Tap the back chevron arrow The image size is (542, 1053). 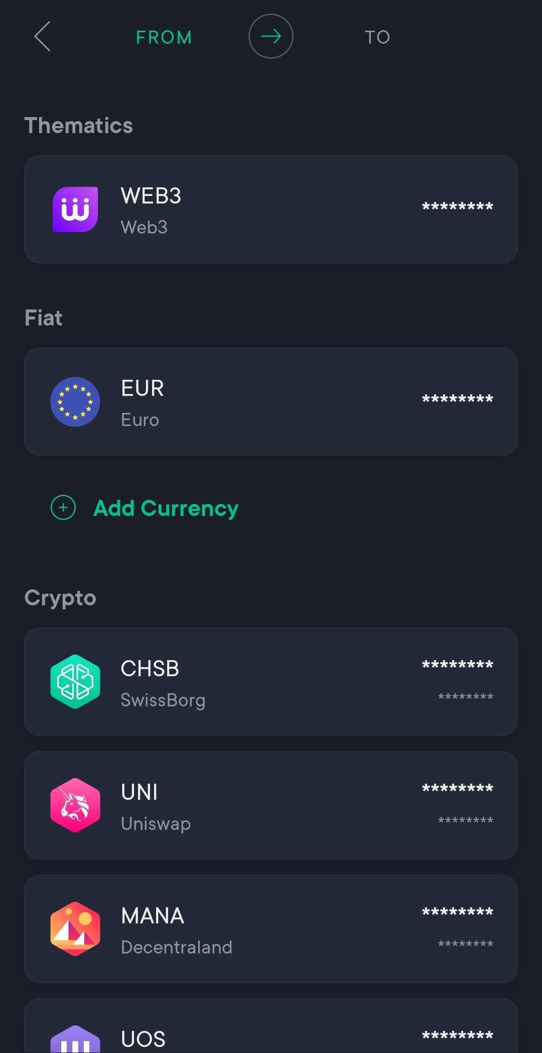coord(42,36)
